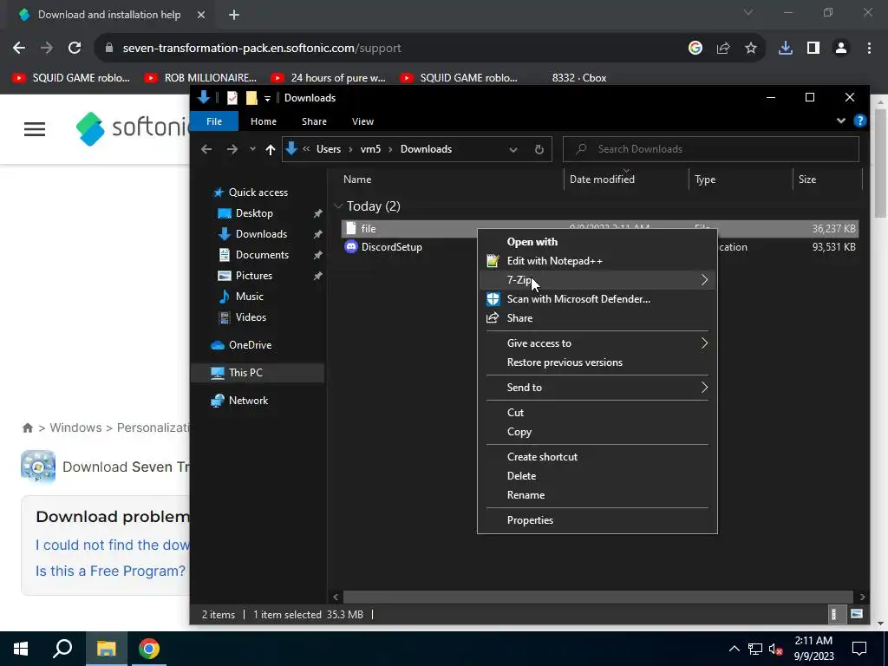Open the File ribbon tab

[x=214, y=121]
